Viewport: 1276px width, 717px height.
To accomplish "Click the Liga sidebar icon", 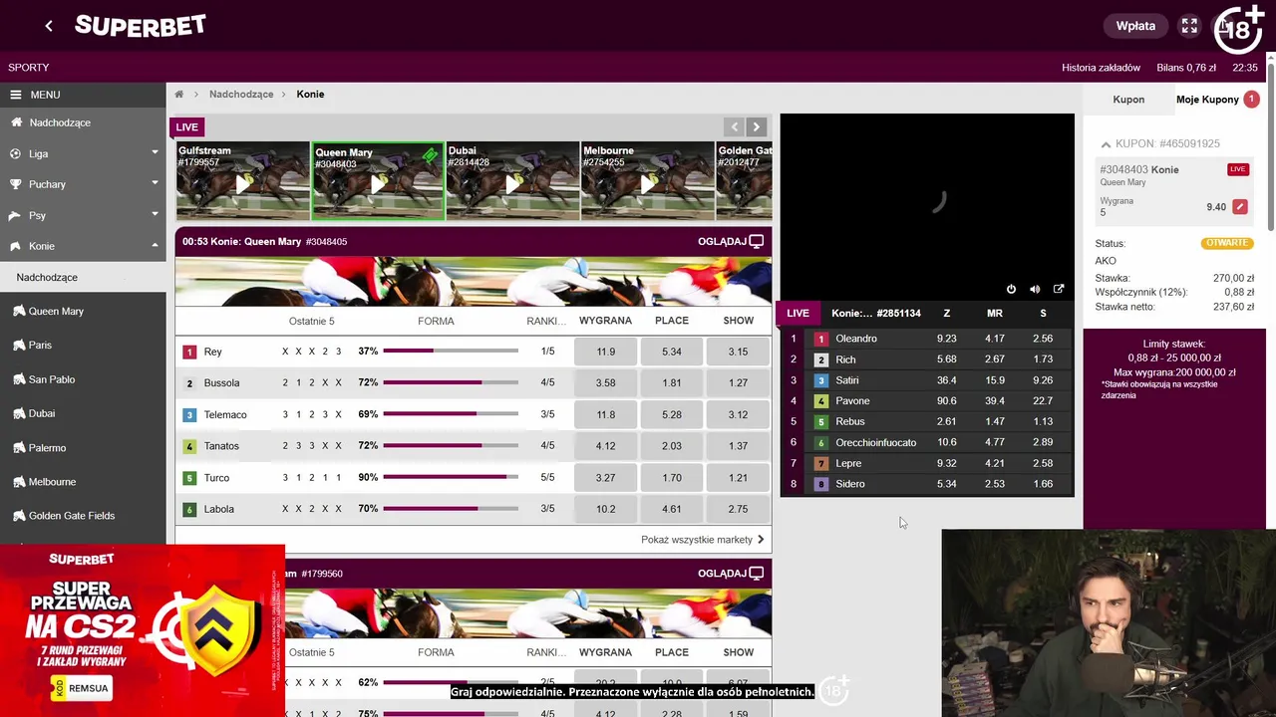I will (16, 153).
